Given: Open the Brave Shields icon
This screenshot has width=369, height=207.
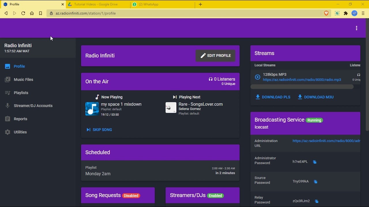Looking at the screenshot, I should [326, 13].
